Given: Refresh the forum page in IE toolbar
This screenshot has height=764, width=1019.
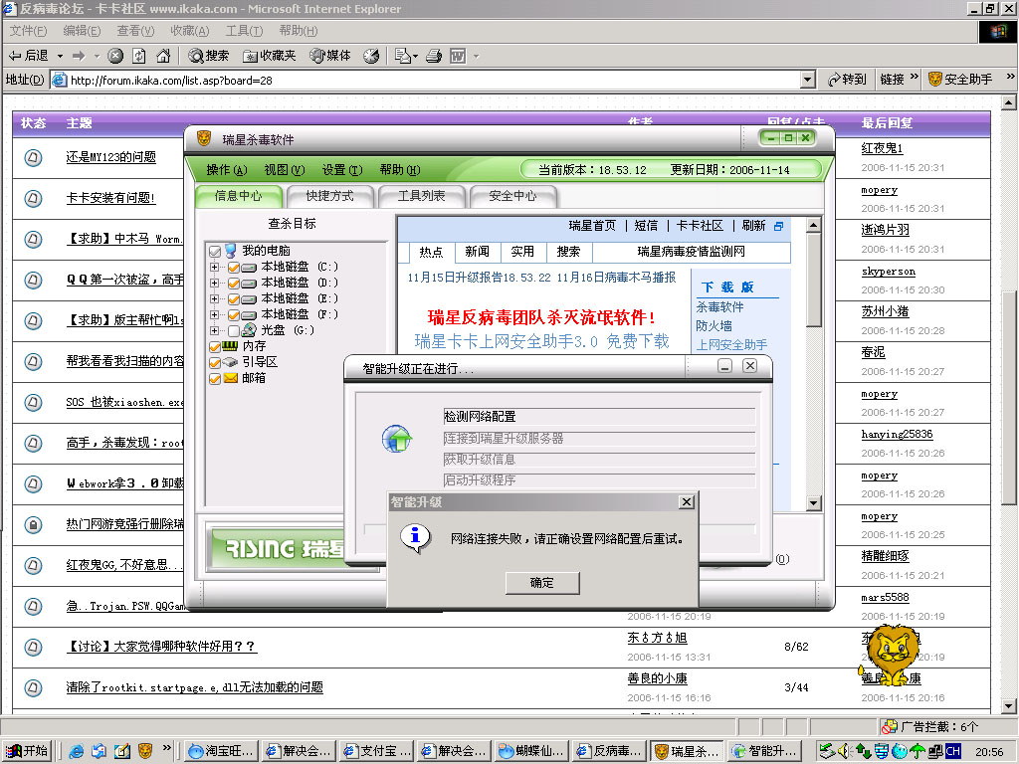Looking at the screenshot, I should tap(139, 56).
